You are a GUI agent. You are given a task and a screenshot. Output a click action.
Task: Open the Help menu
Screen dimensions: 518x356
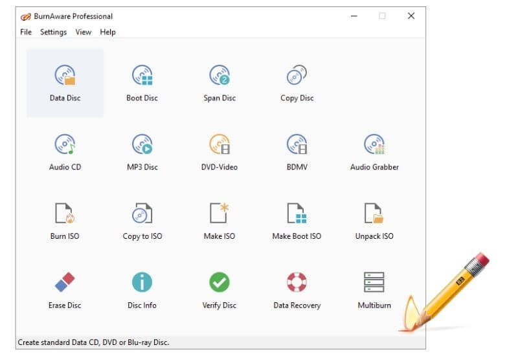[x=107, y=32]
